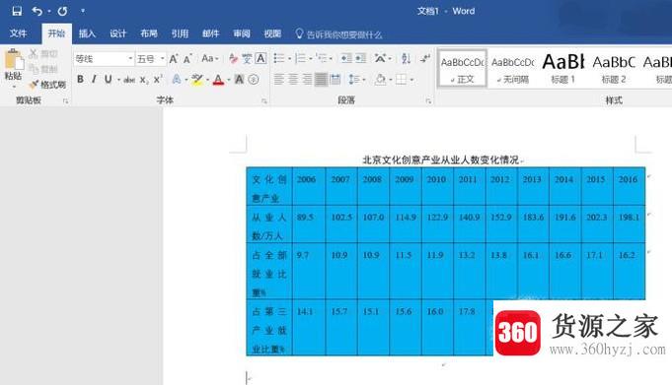Switch to the 邮件 (Mailings) tab
The height and width of the screenshot is (385, 672).
[211, 33]
